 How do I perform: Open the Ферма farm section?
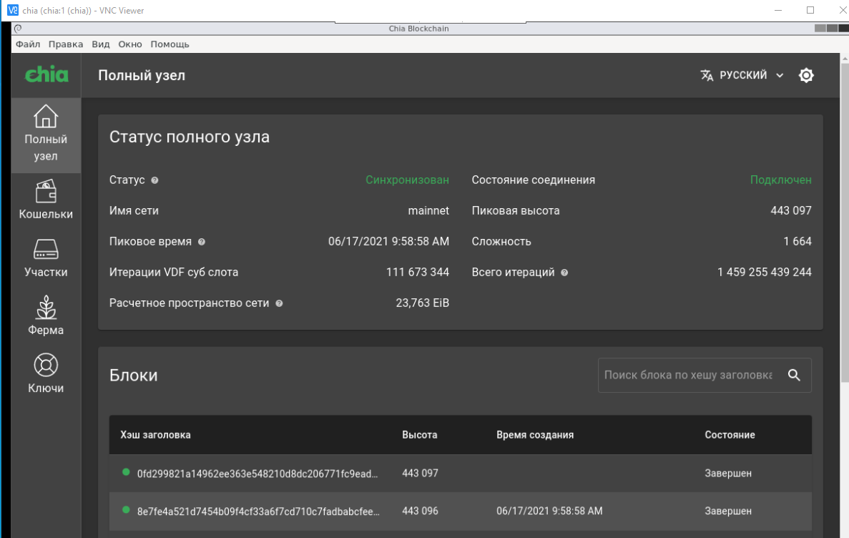click(46, 316)
